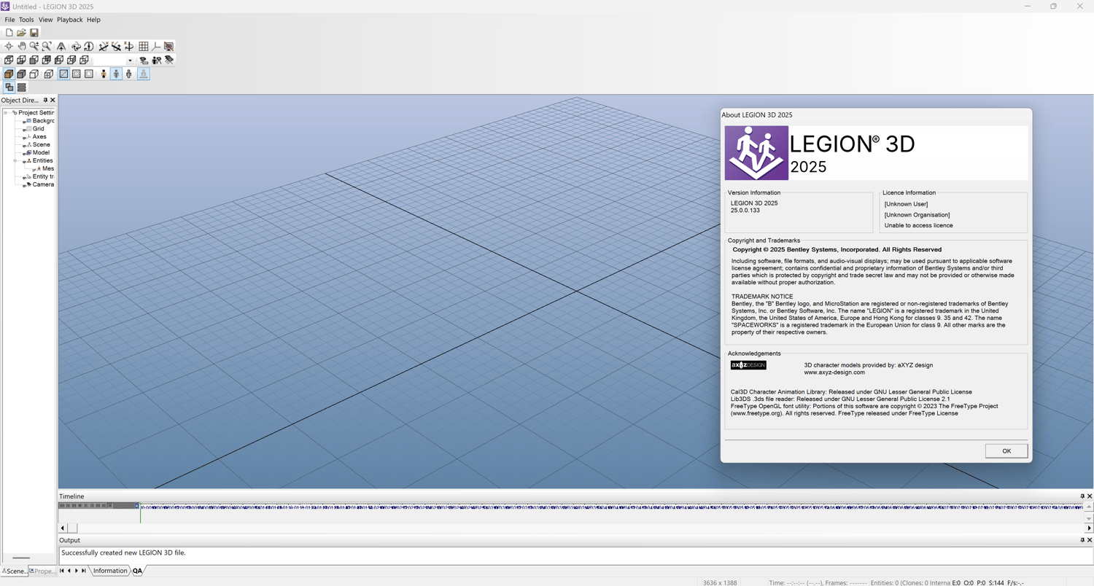Toggle the diagonal-line square display button
1094x586 pixels.
(x=63, y=74)
